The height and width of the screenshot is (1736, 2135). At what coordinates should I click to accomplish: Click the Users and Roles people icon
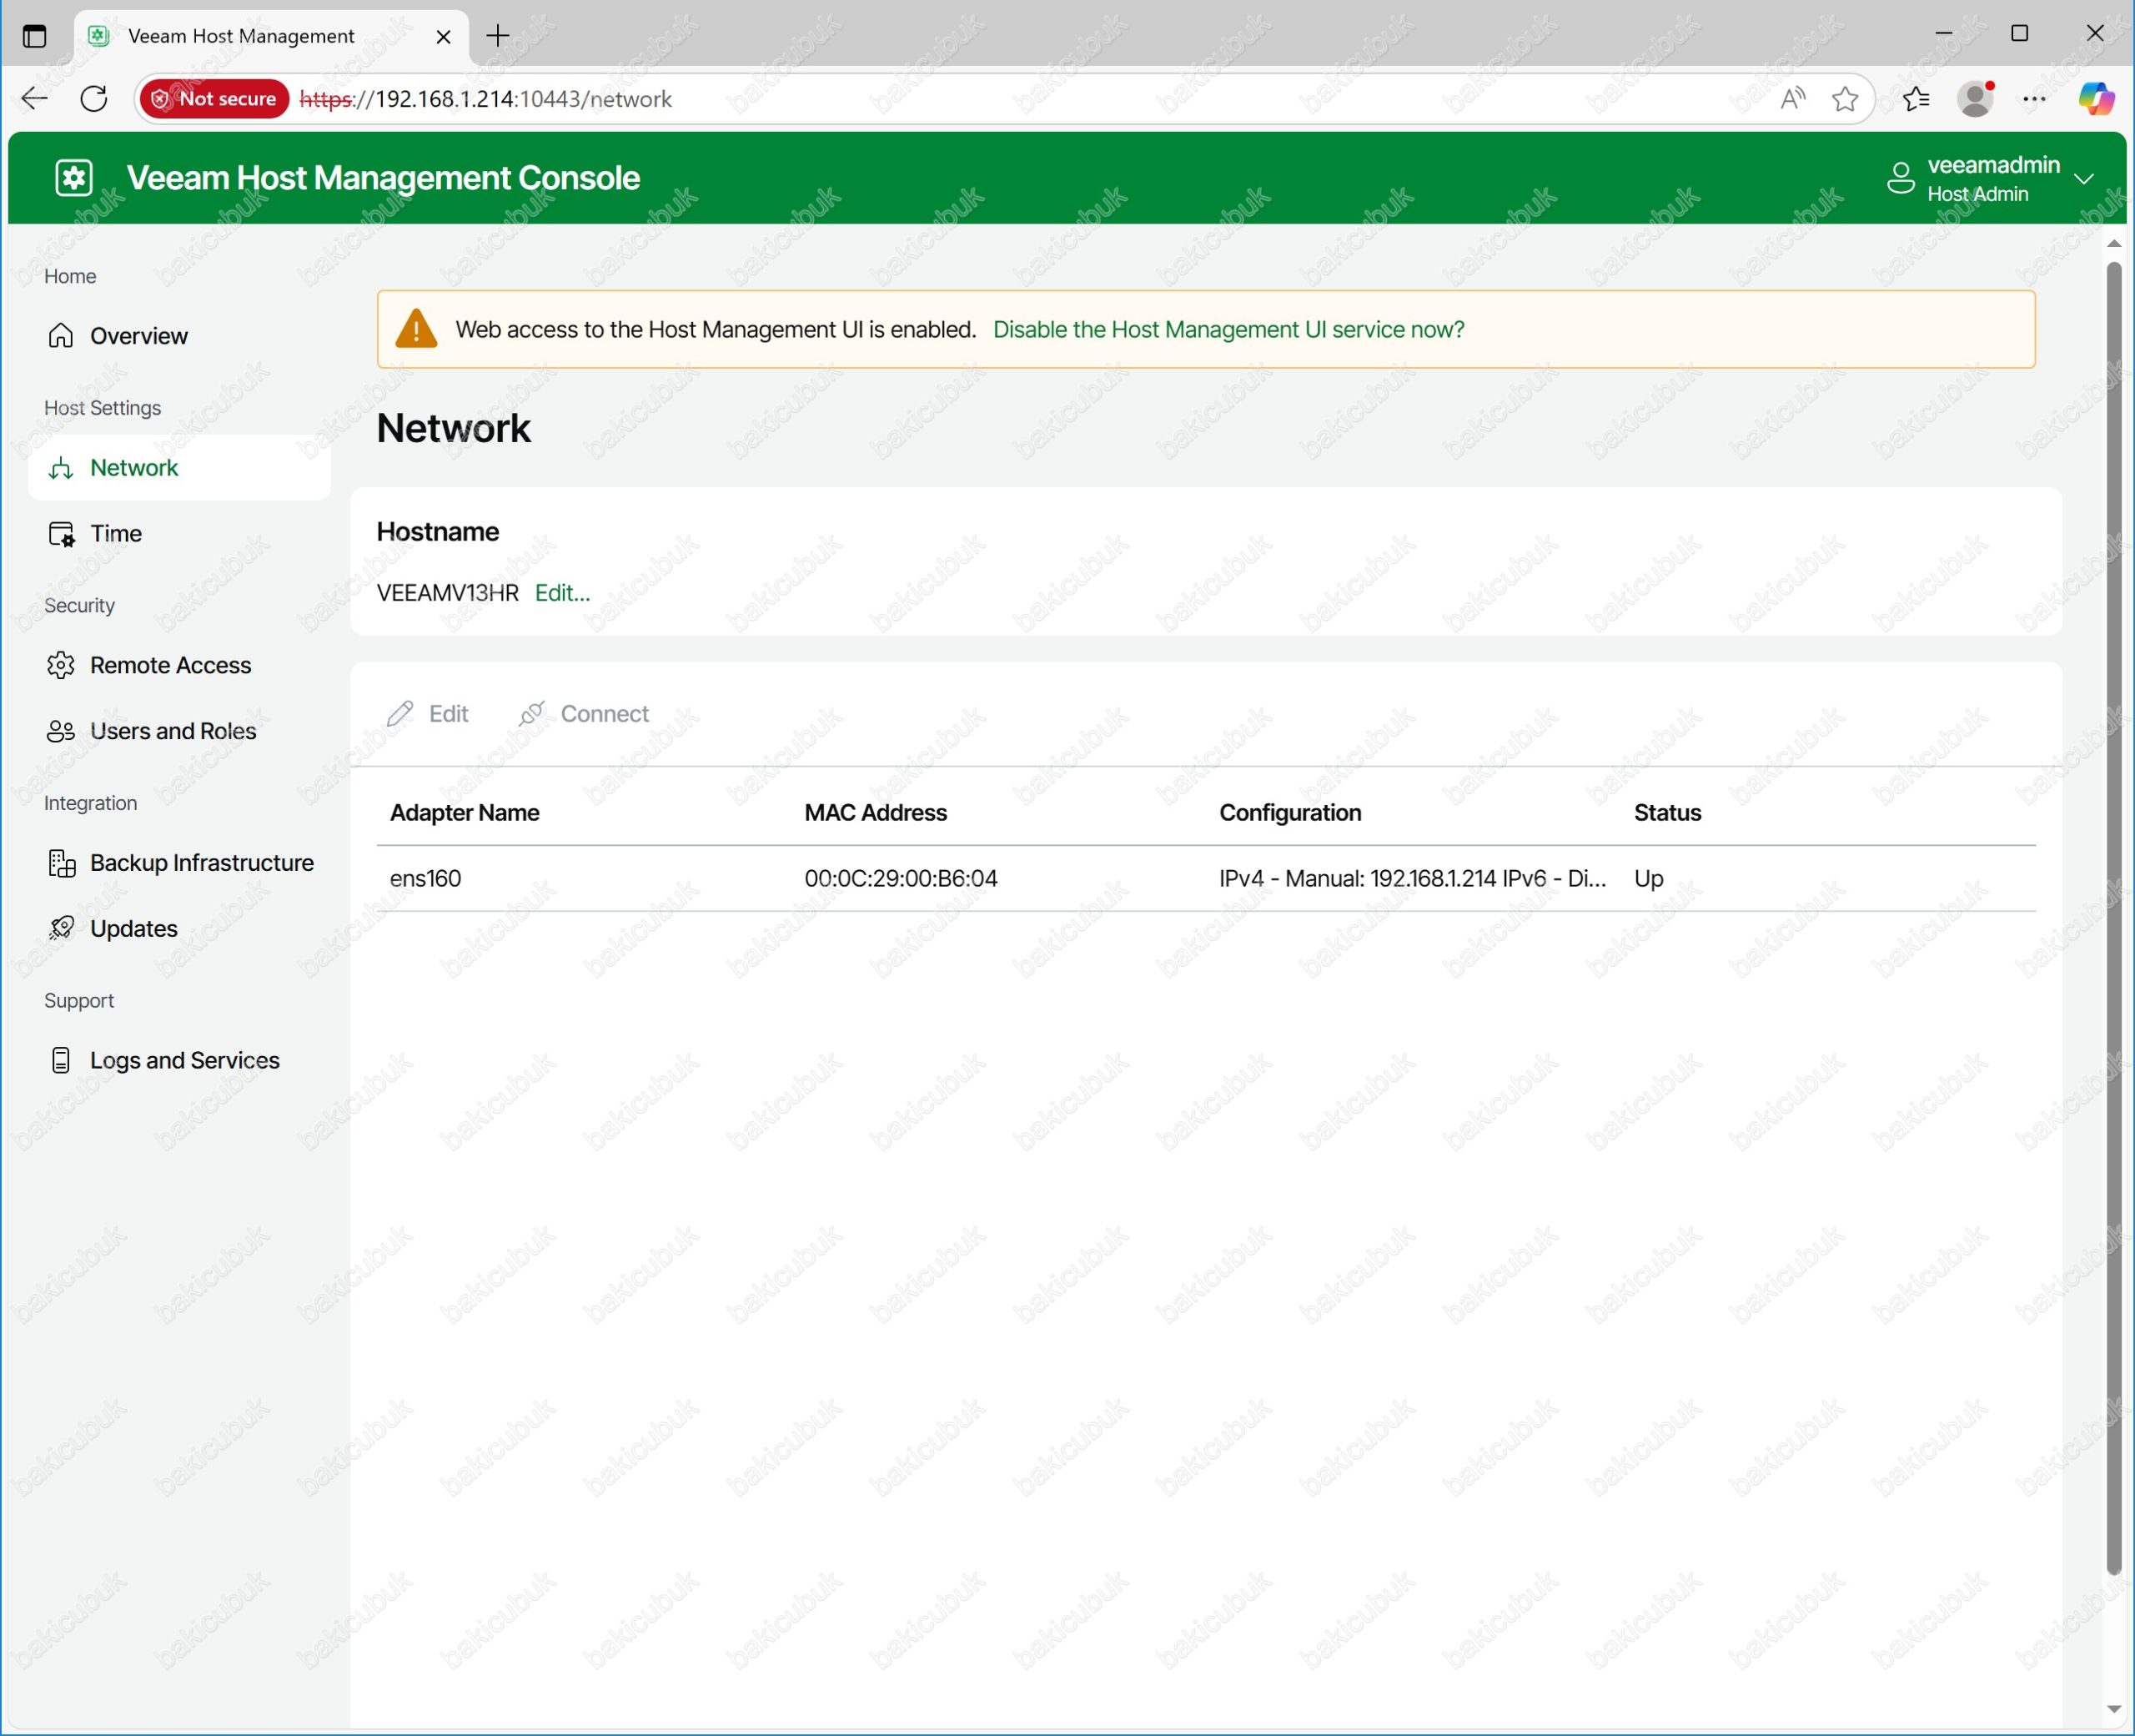click(61, 731)
